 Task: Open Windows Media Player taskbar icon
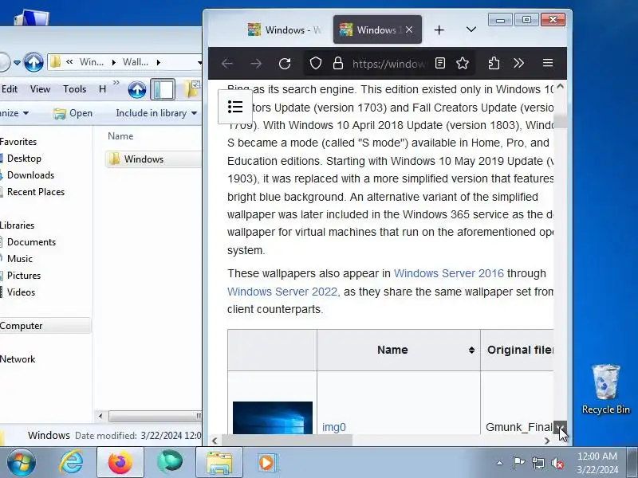pos(267,462)
